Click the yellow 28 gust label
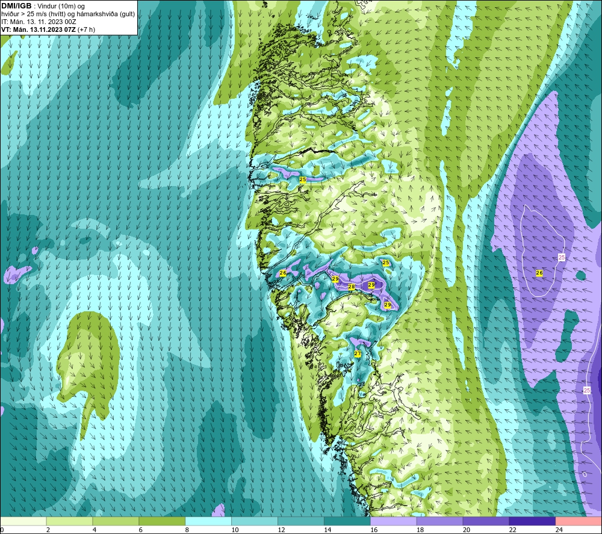The image size is (602, 534). (352, 287)
